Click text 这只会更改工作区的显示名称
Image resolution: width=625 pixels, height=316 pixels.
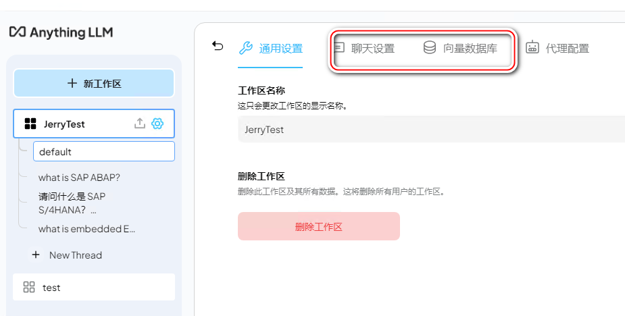[293, 106]
